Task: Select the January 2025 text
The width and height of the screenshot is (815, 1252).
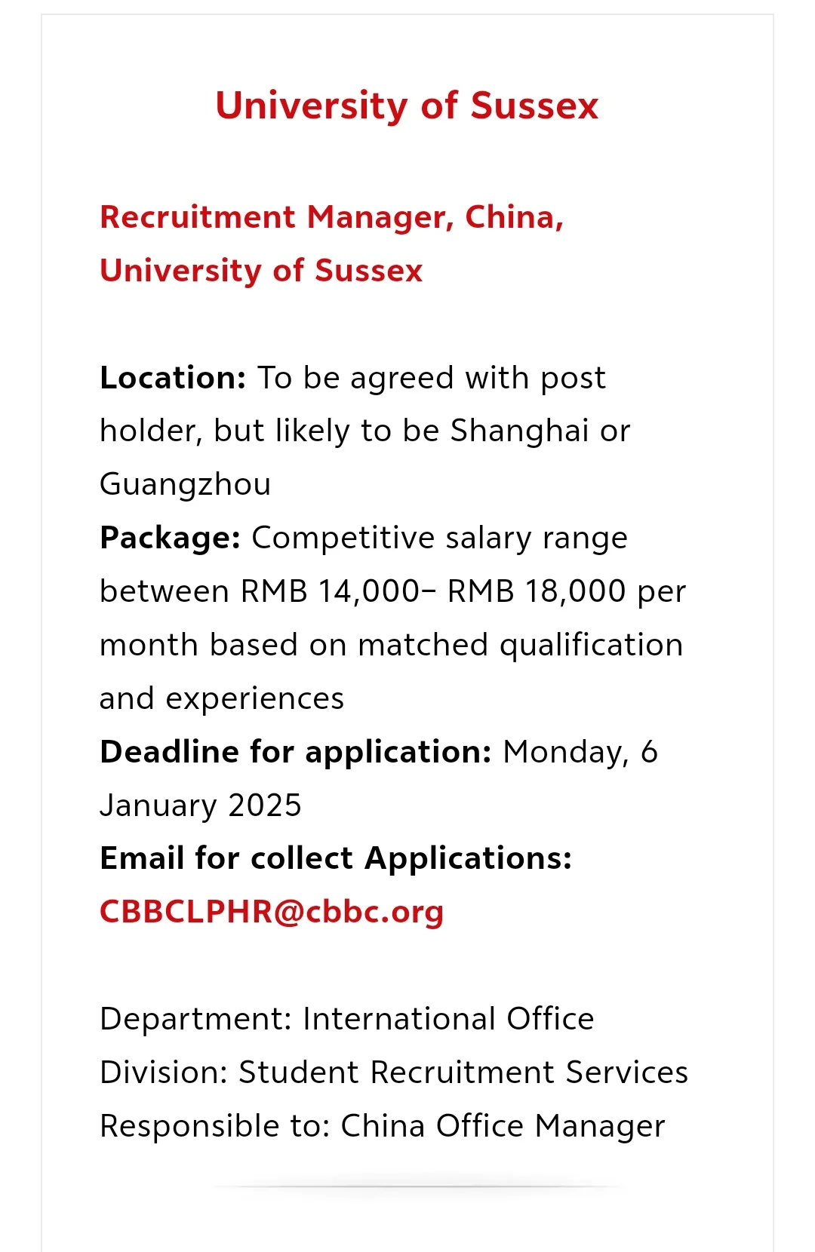Action: point(201,806)
